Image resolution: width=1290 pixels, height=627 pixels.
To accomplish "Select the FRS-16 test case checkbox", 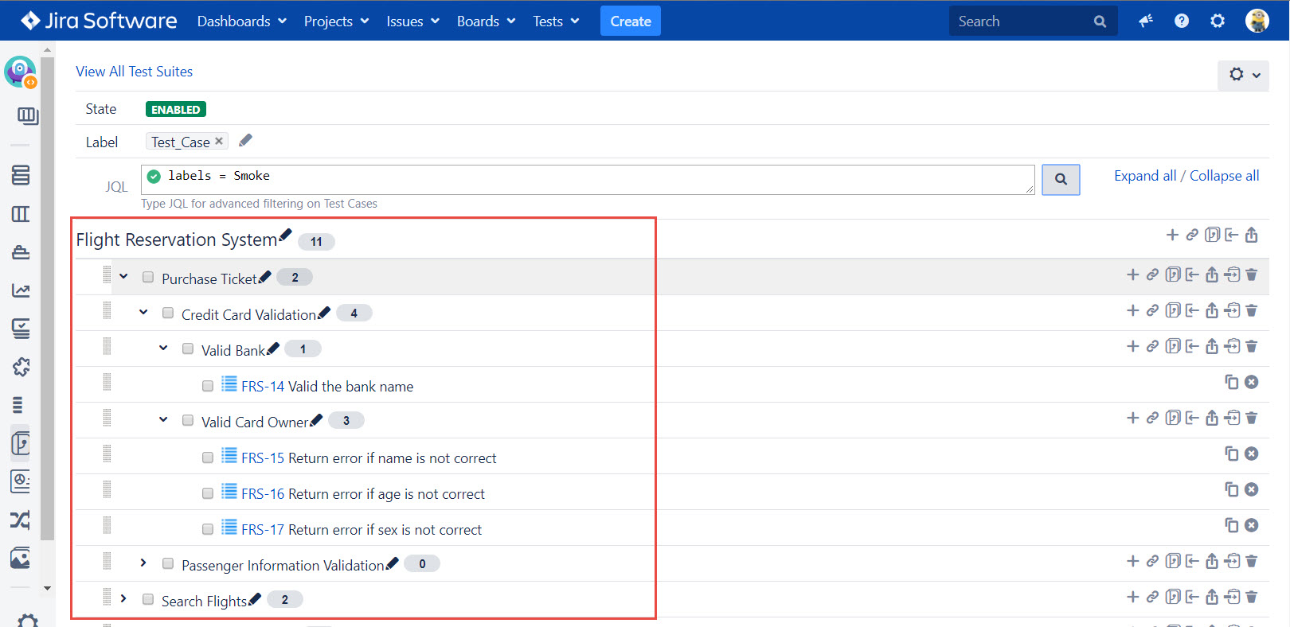I will (x=208, y=493).
